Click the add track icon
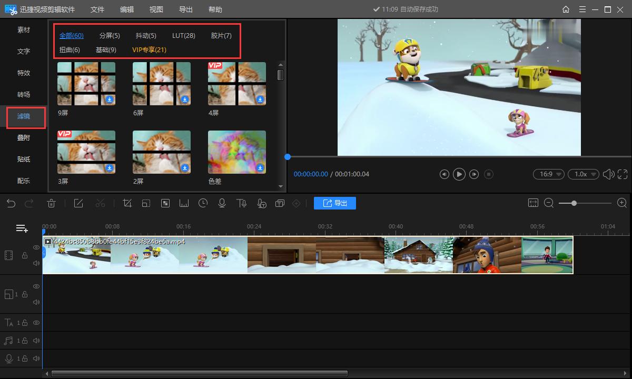 (22, 228)
